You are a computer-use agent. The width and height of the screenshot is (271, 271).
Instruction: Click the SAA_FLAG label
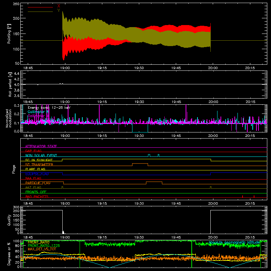click(x=33, y=178)
